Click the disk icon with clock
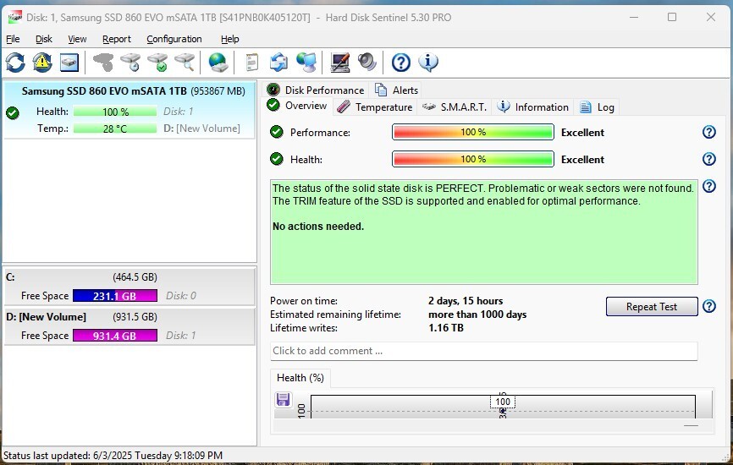The width and height of the screenshot is (733, 465). [130, 62]
